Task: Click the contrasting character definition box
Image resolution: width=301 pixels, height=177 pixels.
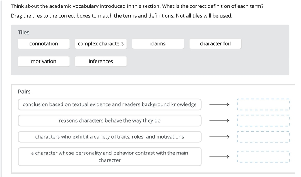Action: (109, 157)
